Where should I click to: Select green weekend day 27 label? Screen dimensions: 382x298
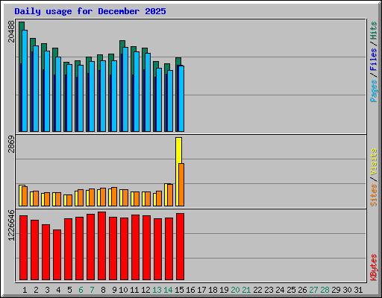pos(313,290)
